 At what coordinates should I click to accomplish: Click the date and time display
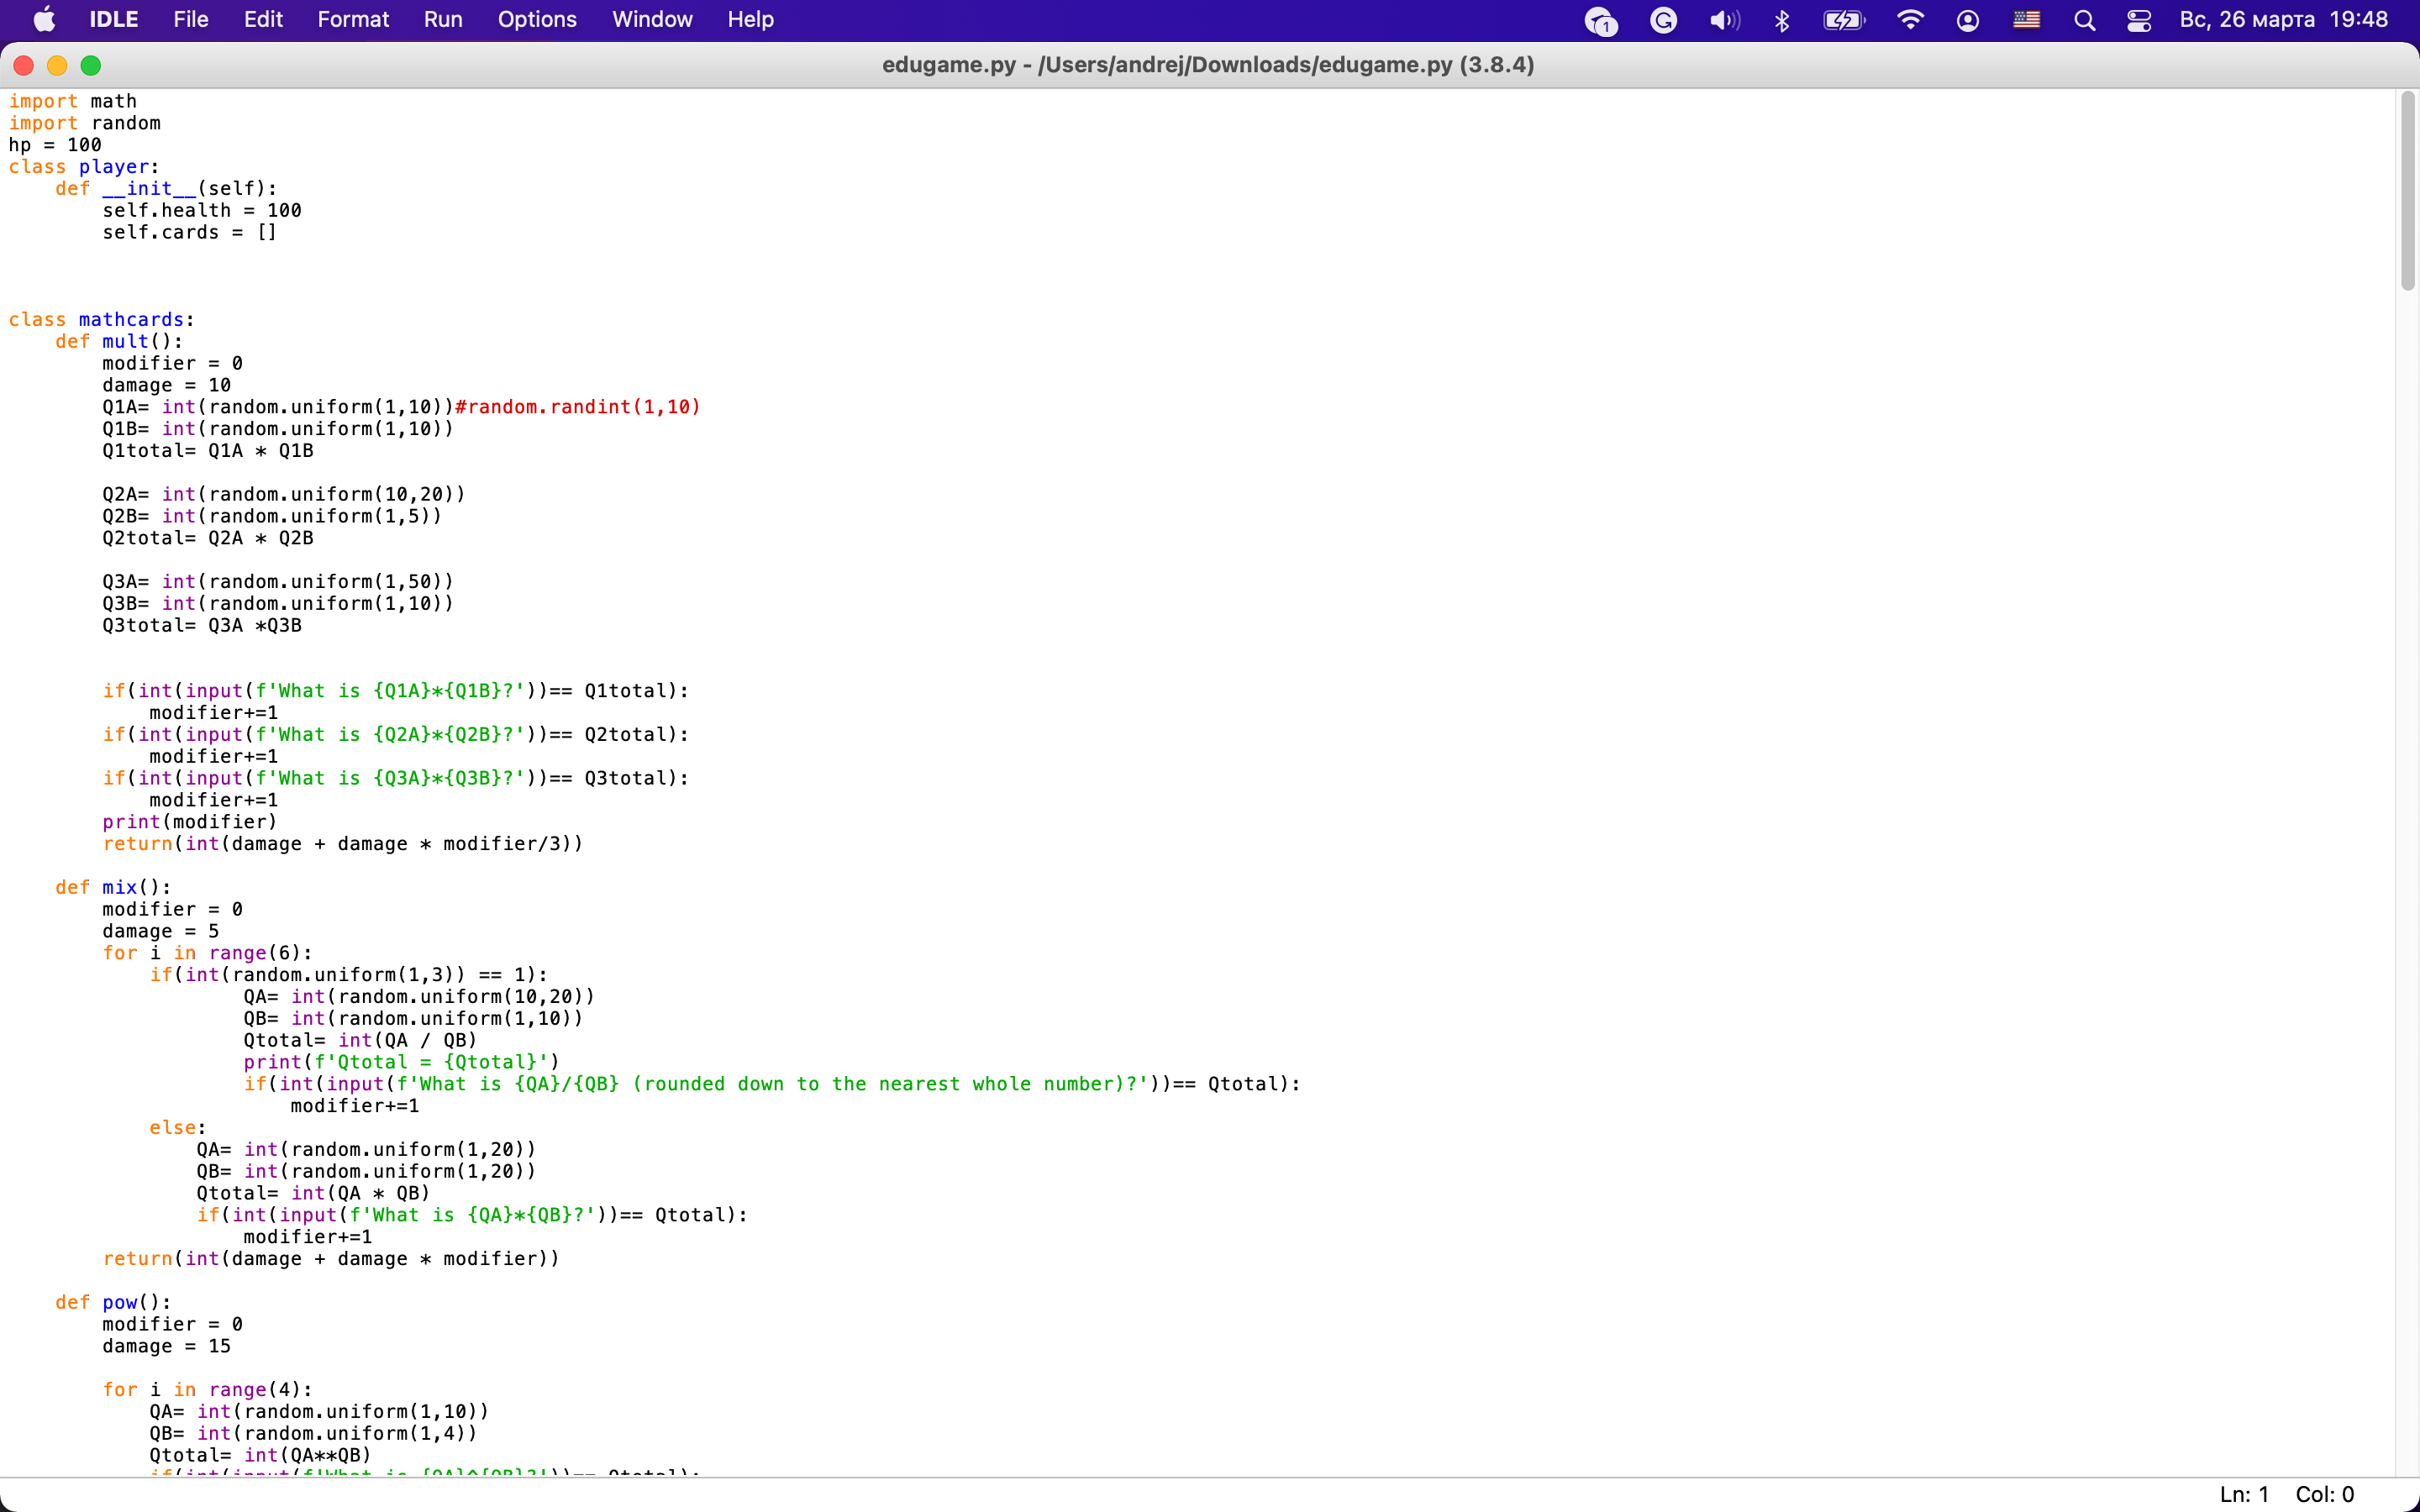click(x=2283, y=19)
